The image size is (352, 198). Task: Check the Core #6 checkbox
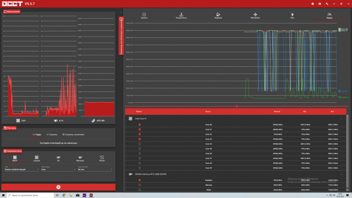[x=140, y=154]
